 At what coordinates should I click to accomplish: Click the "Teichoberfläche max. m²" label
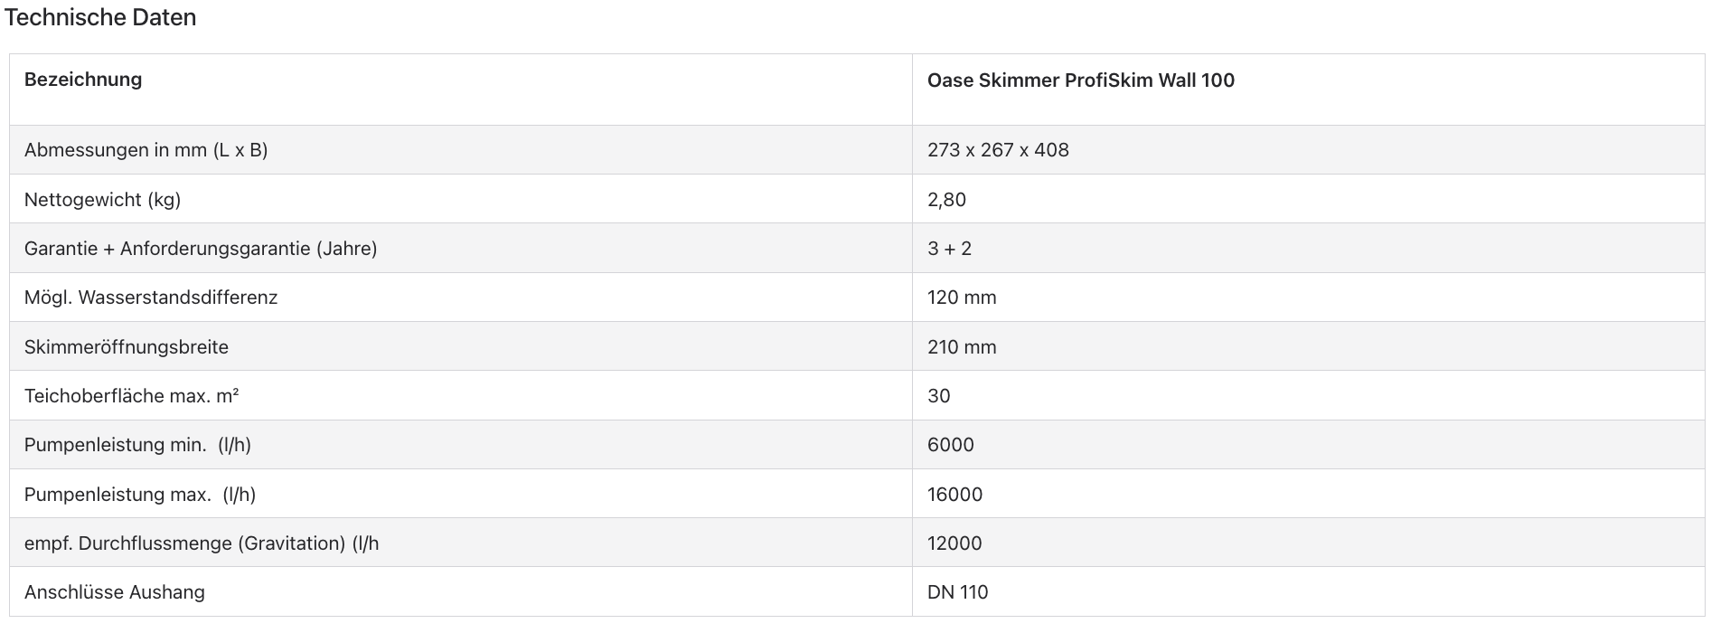(x=131, y=396)
